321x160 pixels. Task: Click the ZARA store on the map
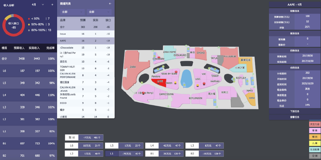[x=133, y=67]
